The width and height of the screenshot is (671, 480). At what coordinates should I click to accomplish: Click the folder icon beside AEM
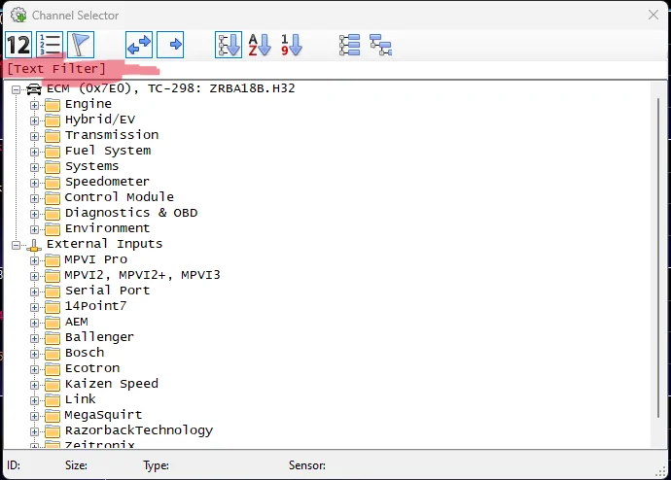pyautogui.click(x=53, y=323)
